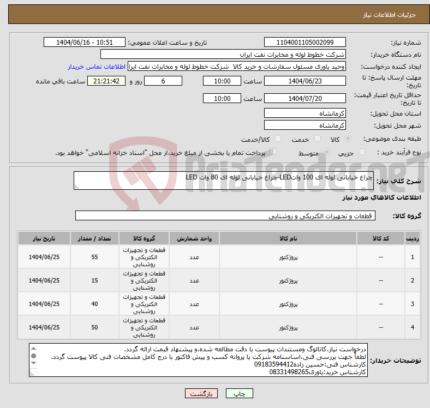Click quantity 40 in row 3

click(94, 304)
